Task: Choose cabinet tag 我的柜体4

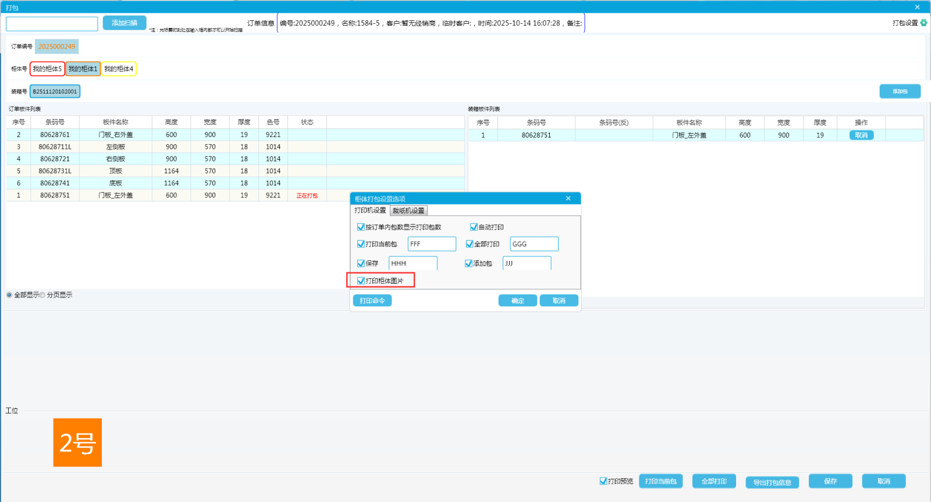Action: (119, 69)
